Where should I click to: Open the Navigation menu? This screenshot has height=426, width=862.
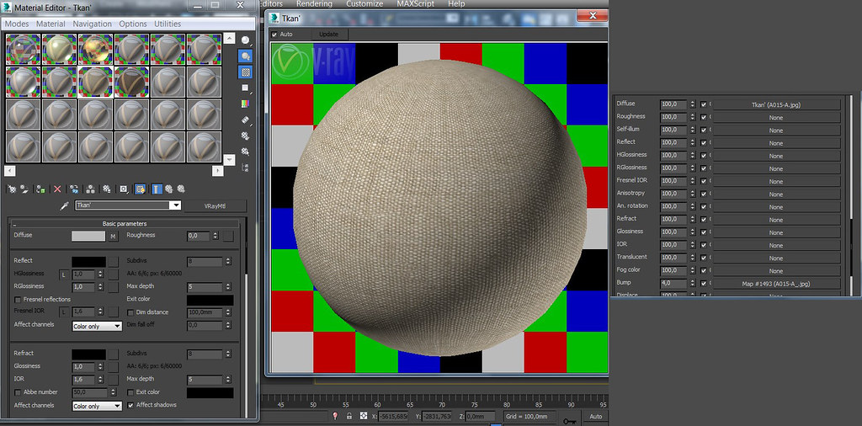93,24
